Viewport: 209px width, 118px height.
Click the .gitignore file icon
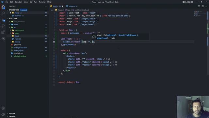click(12, 45)
